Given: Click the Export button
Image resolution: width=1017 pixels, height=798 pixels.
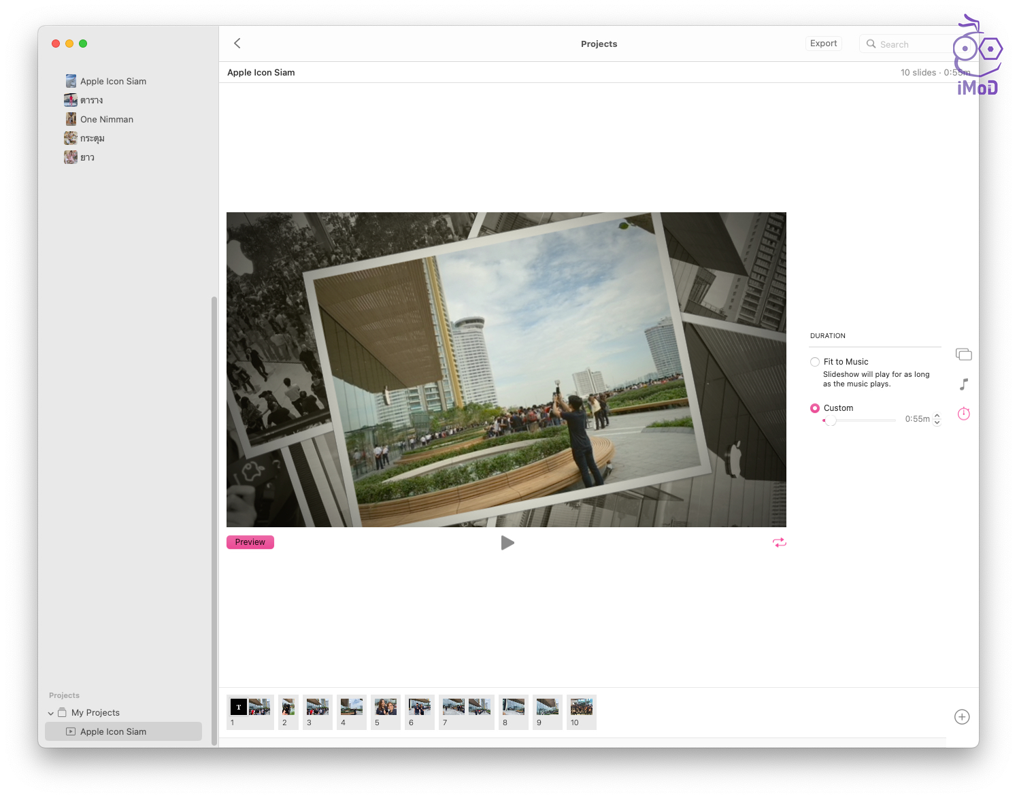Looking at the screenshot, I should click(x=823, y=44).
